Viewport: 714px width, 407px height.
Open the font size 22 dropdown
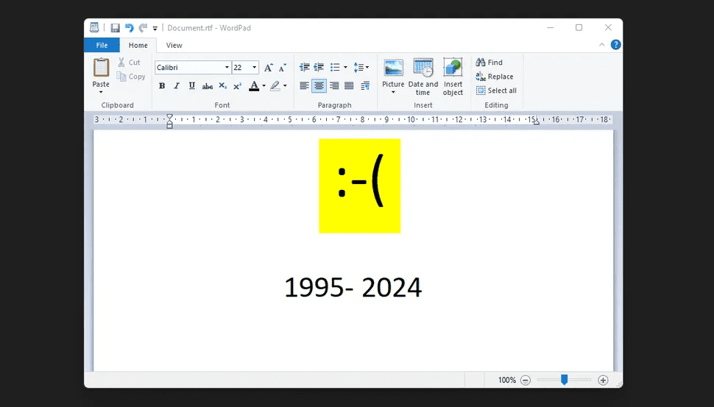(x=255, y=67)
